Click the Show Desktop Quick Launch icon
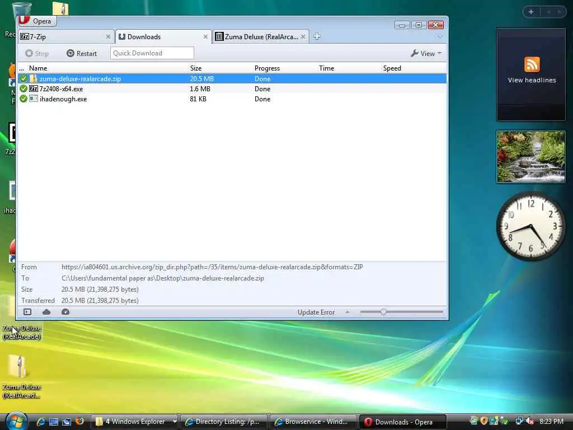 (54, 422)
